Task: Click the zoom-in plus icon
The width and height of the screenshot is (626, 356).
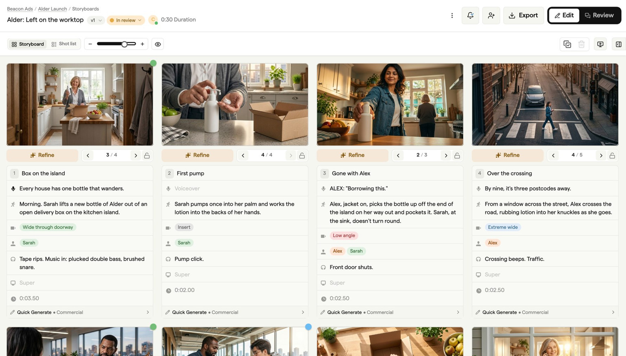Action: coord(142,44)
